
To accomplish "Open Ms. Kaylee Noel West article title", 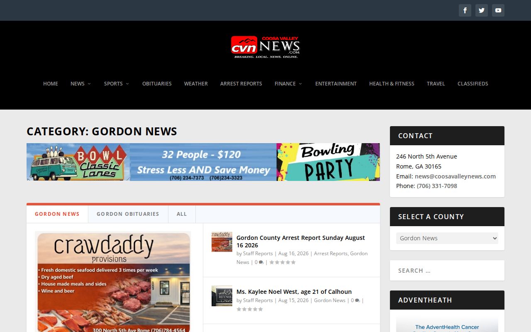I will click(x=294, y=292).
